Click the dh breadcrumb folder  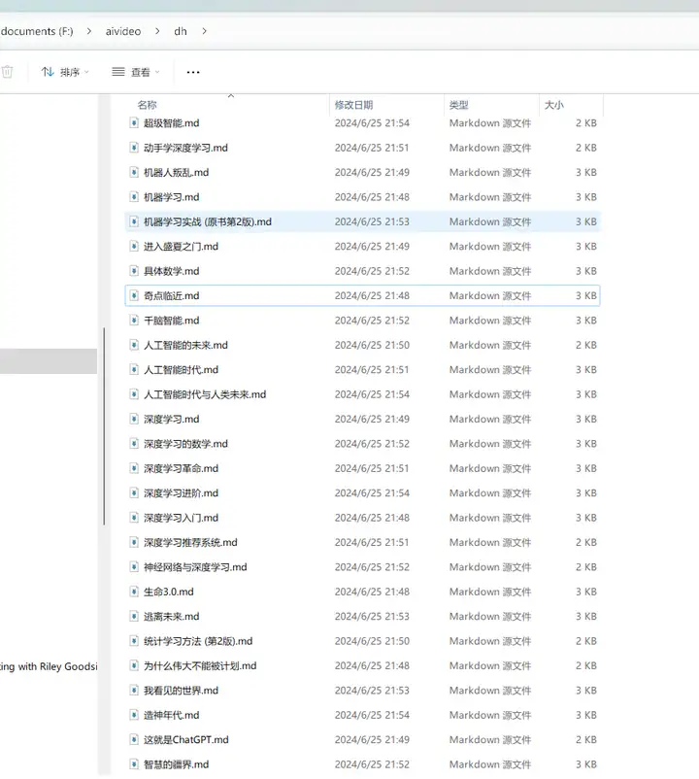pos(181,31)
